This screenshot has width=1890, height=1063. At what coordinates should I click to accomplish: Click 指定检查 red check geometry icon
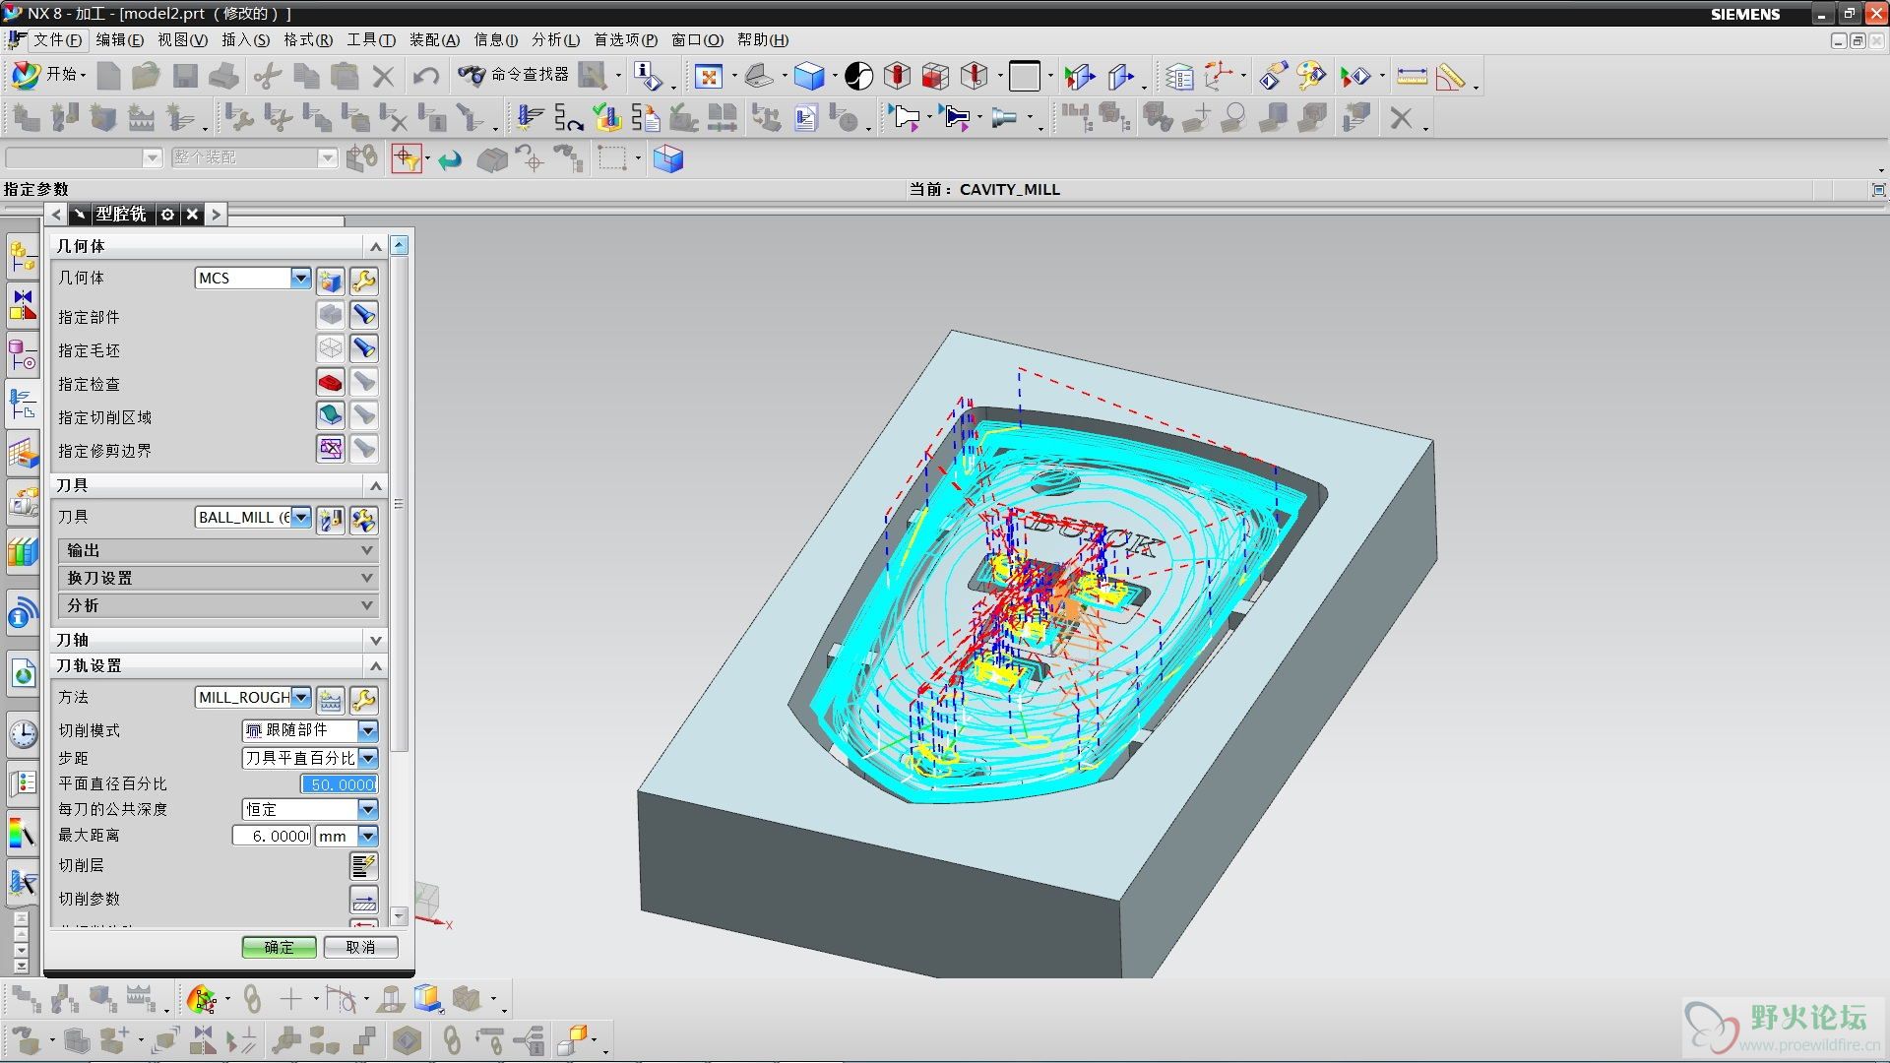click(331, 382)
